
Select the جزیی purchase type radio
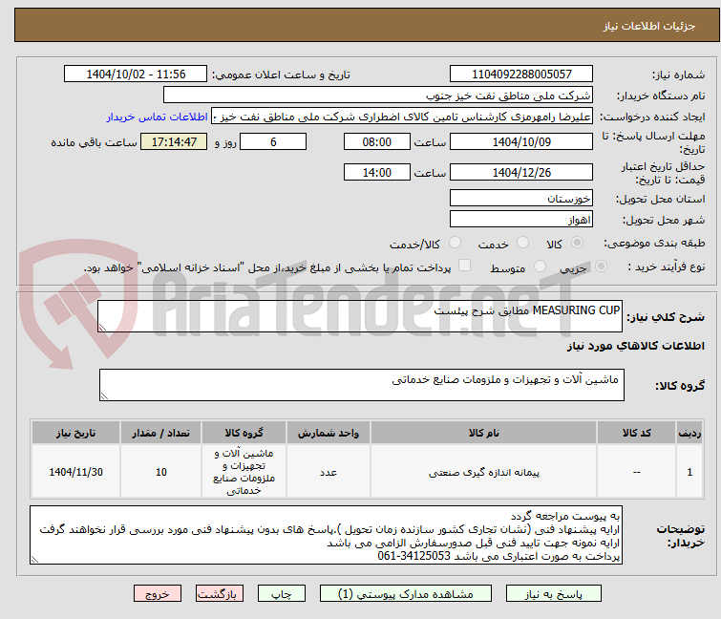tap(601, 267)
